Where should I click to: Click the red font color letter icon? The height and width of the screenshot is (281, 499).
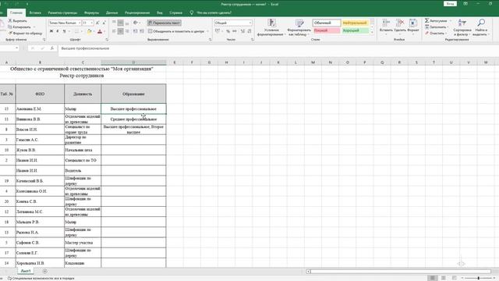pos(100,31)
